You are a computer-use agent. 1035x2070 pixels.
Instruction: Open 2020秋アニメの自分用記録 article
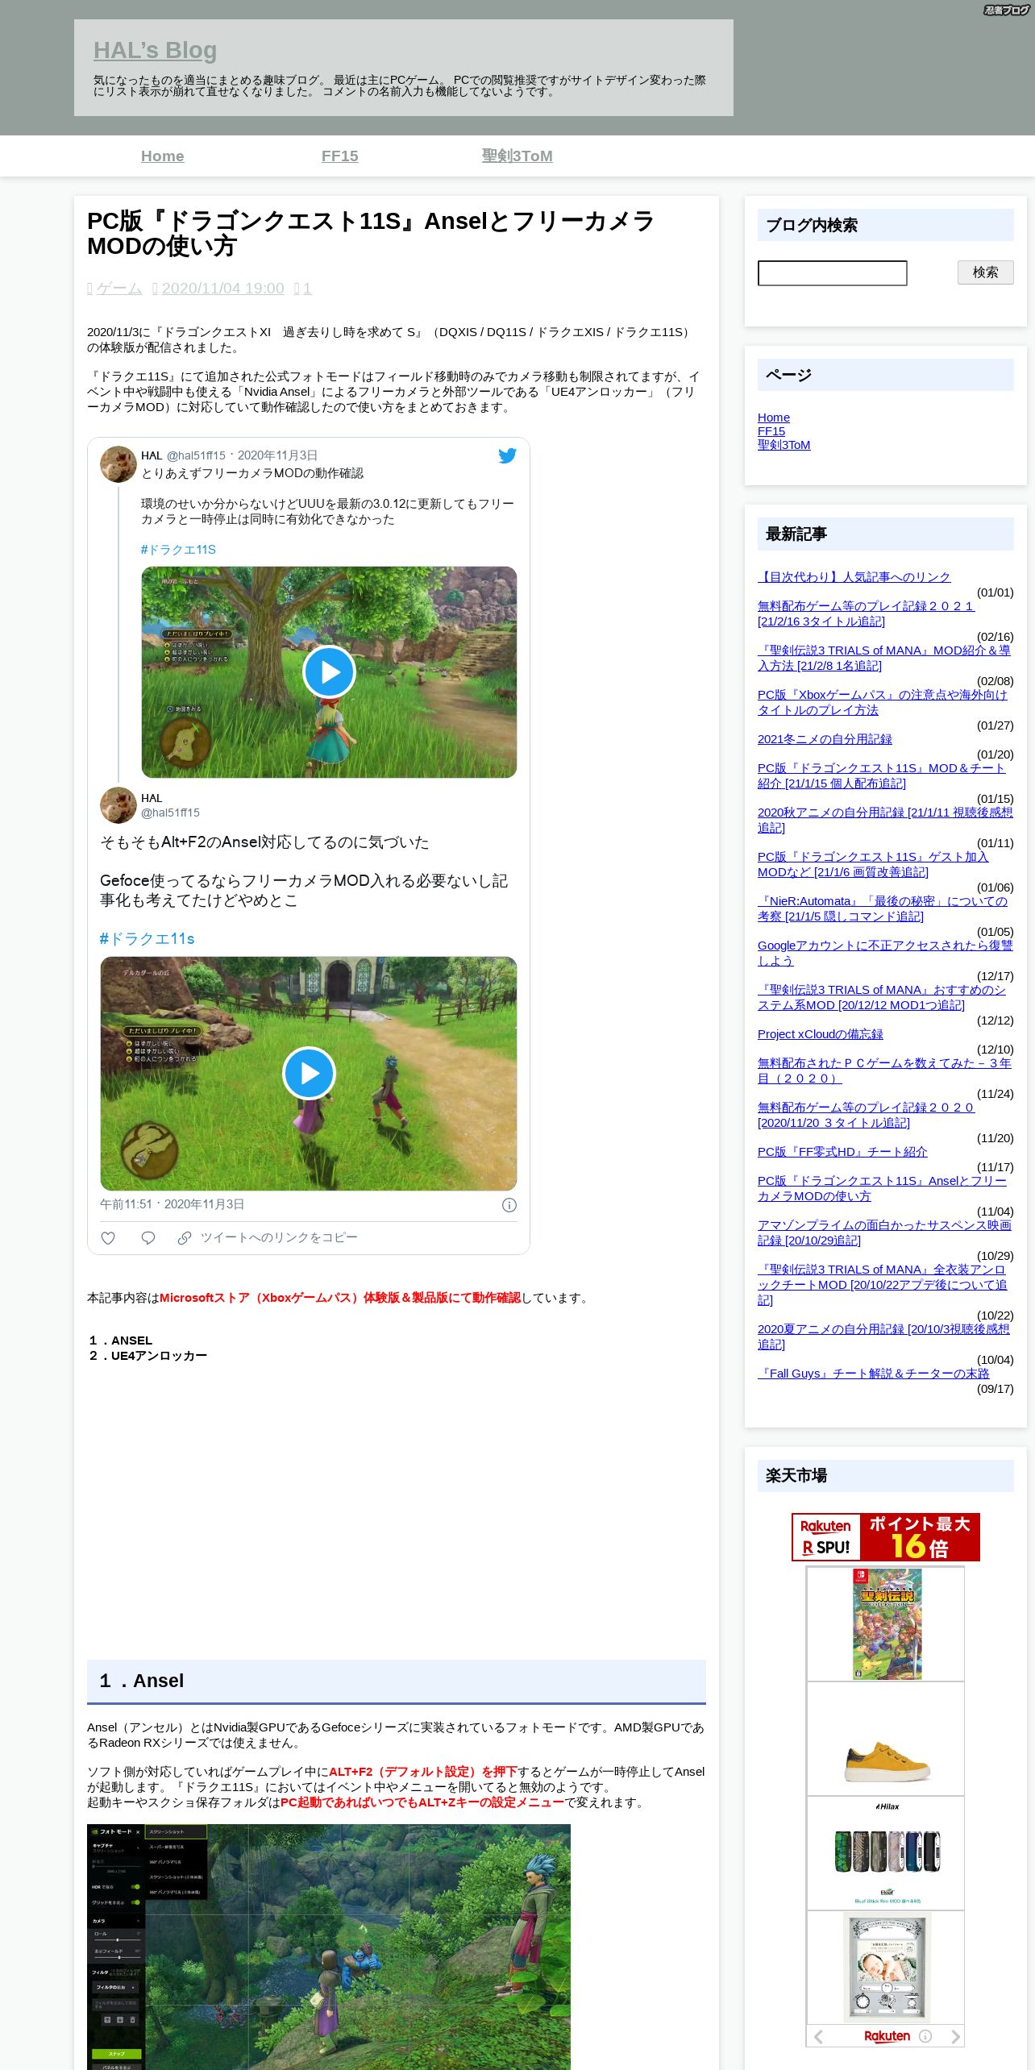coord(885,820)
